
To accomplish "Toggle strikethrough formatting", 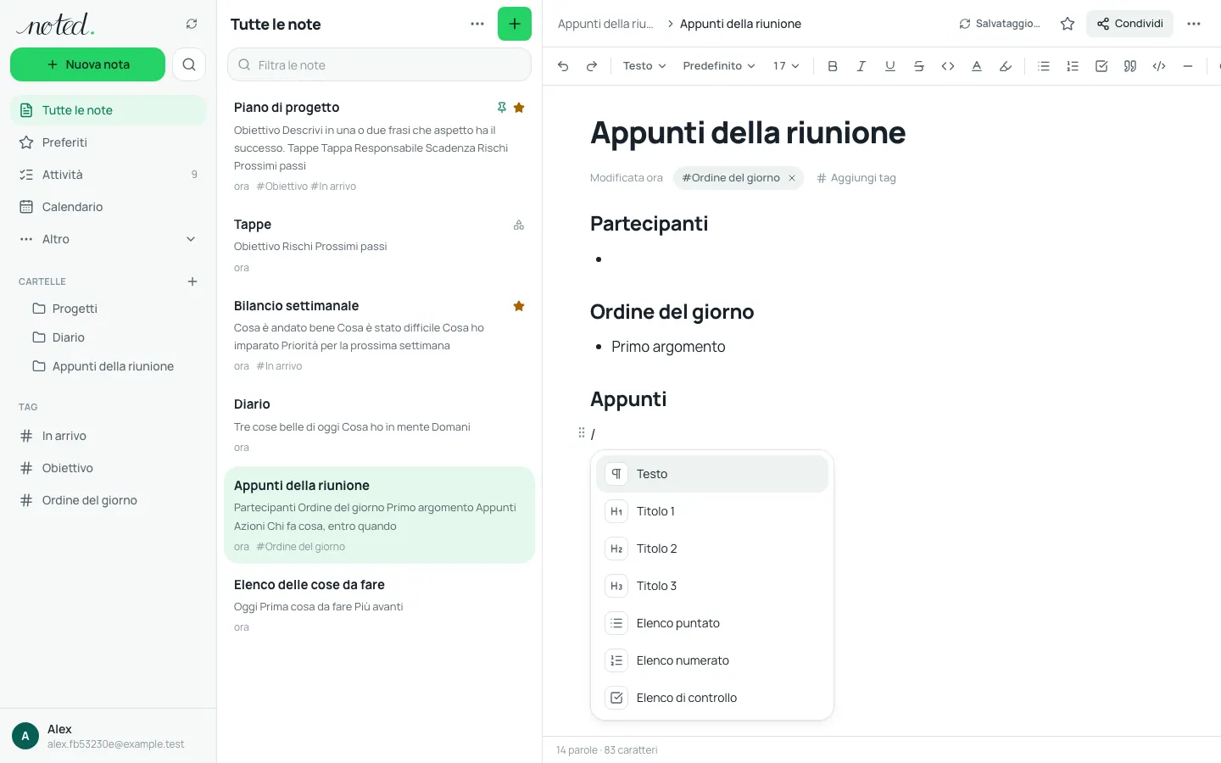I will (919, 66).
